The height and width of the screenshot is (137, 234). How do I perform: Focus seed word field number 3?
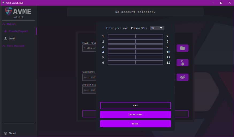tap(121, 47)
